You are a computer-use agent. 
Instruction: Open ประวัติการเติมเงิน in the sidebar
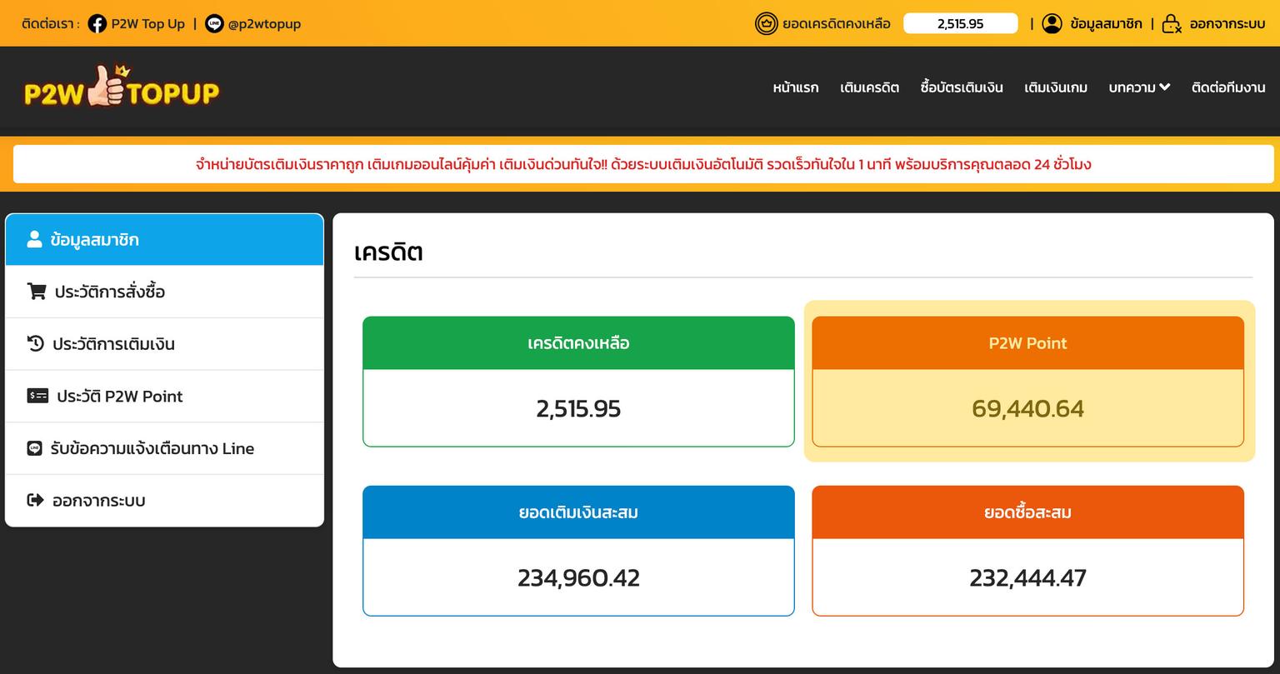[164, 344]
